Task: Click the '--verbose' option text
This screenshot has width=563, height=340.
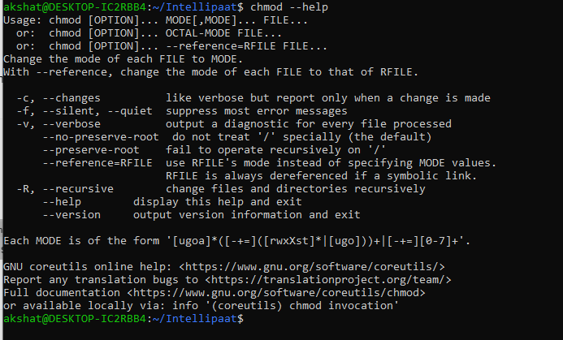Action: [x=71, y=124]
